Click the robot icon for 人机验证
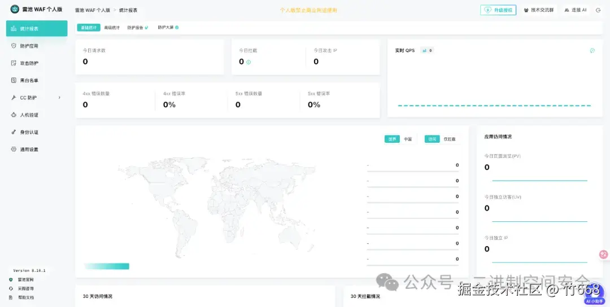 click(14, 115)
